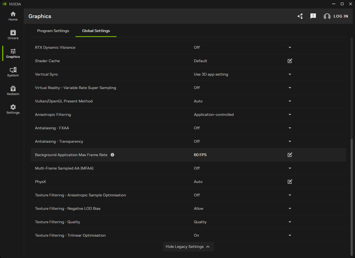The width and height of the screenshot is (355, 258).
Task: Open the feedback notification icon
Action: (x=313, y=16)
